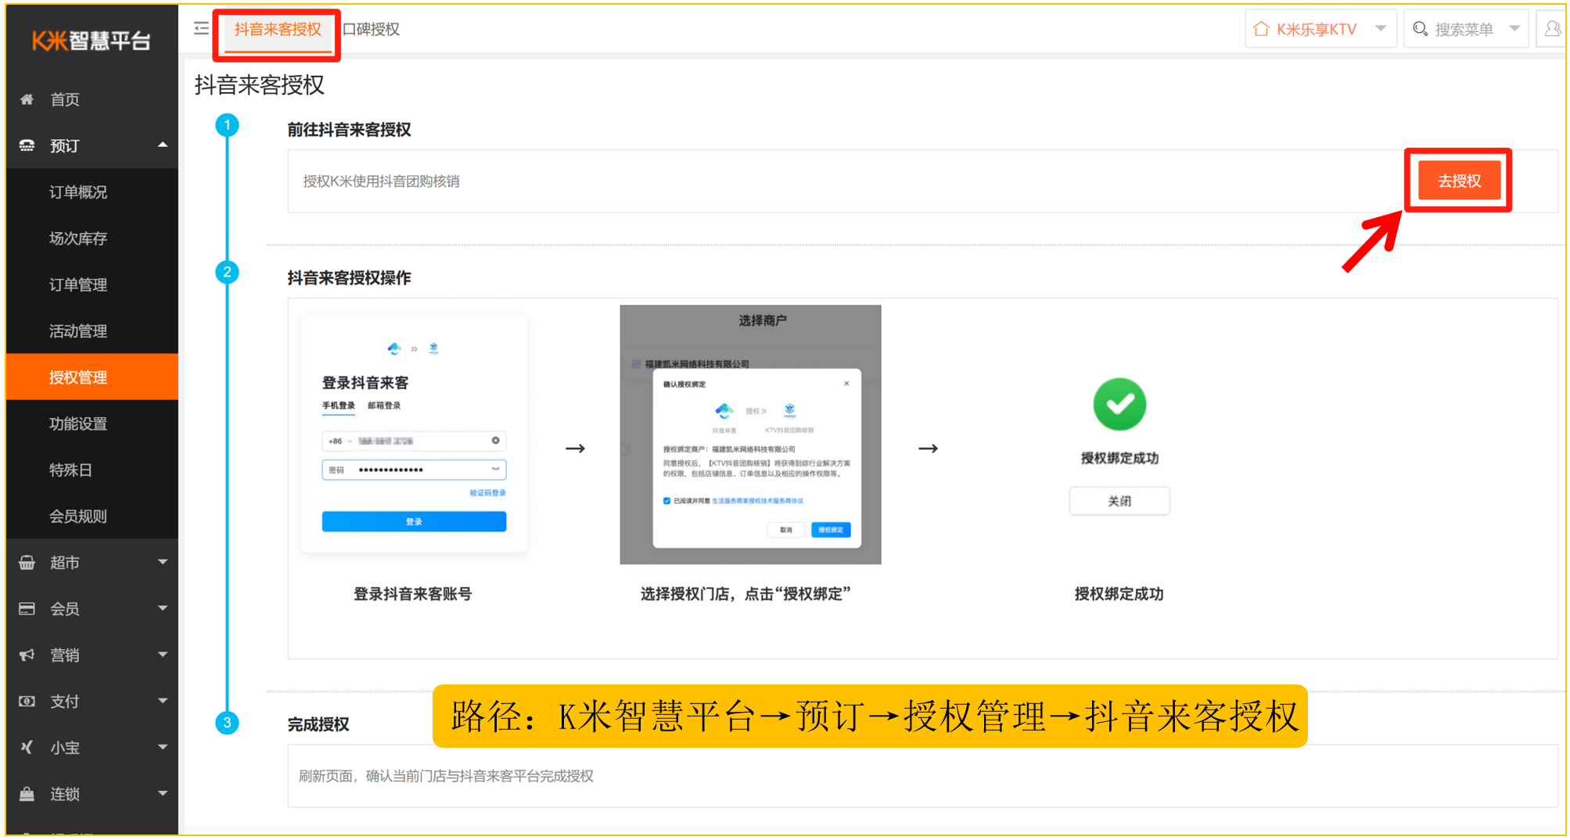The image size is (1570, 840).
Task: Open 订单管理 in the sidebar
Action: coord(92,284)
